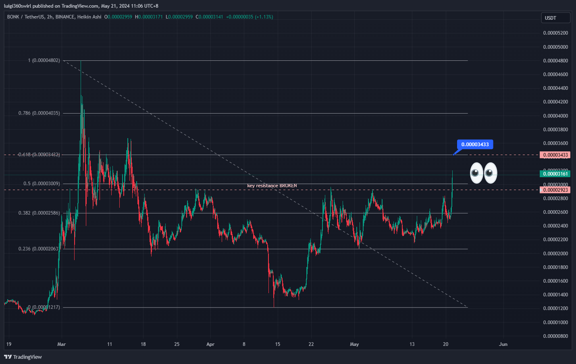Click the 0.00000800 price scale value
576x364 pixels.
pyautogui.click(x=555, y=336)
